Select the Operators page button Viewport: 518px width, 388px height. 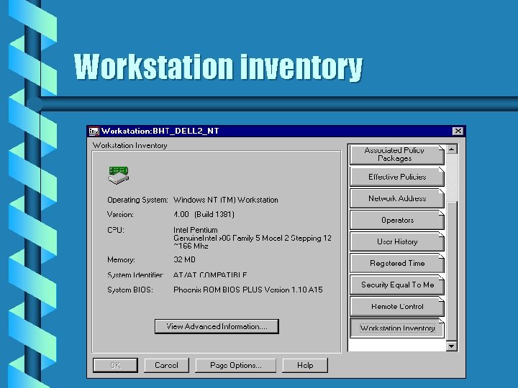tap(396, 220)
